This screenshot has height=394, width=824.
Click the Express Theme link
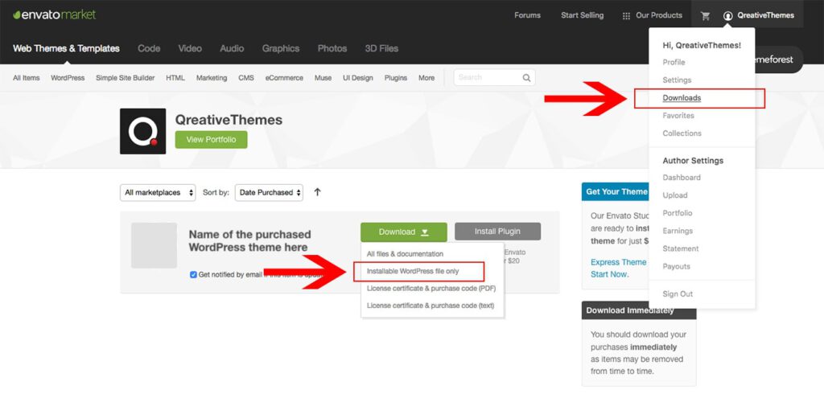tap(619, 262)
